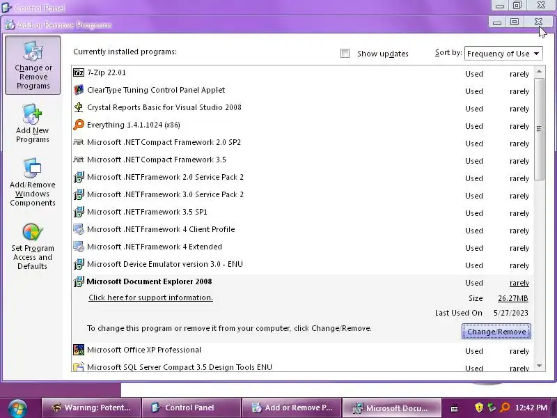Click the program list scrollbar thumb
This screenshot has height=418, width=557.
coord(539,129)
